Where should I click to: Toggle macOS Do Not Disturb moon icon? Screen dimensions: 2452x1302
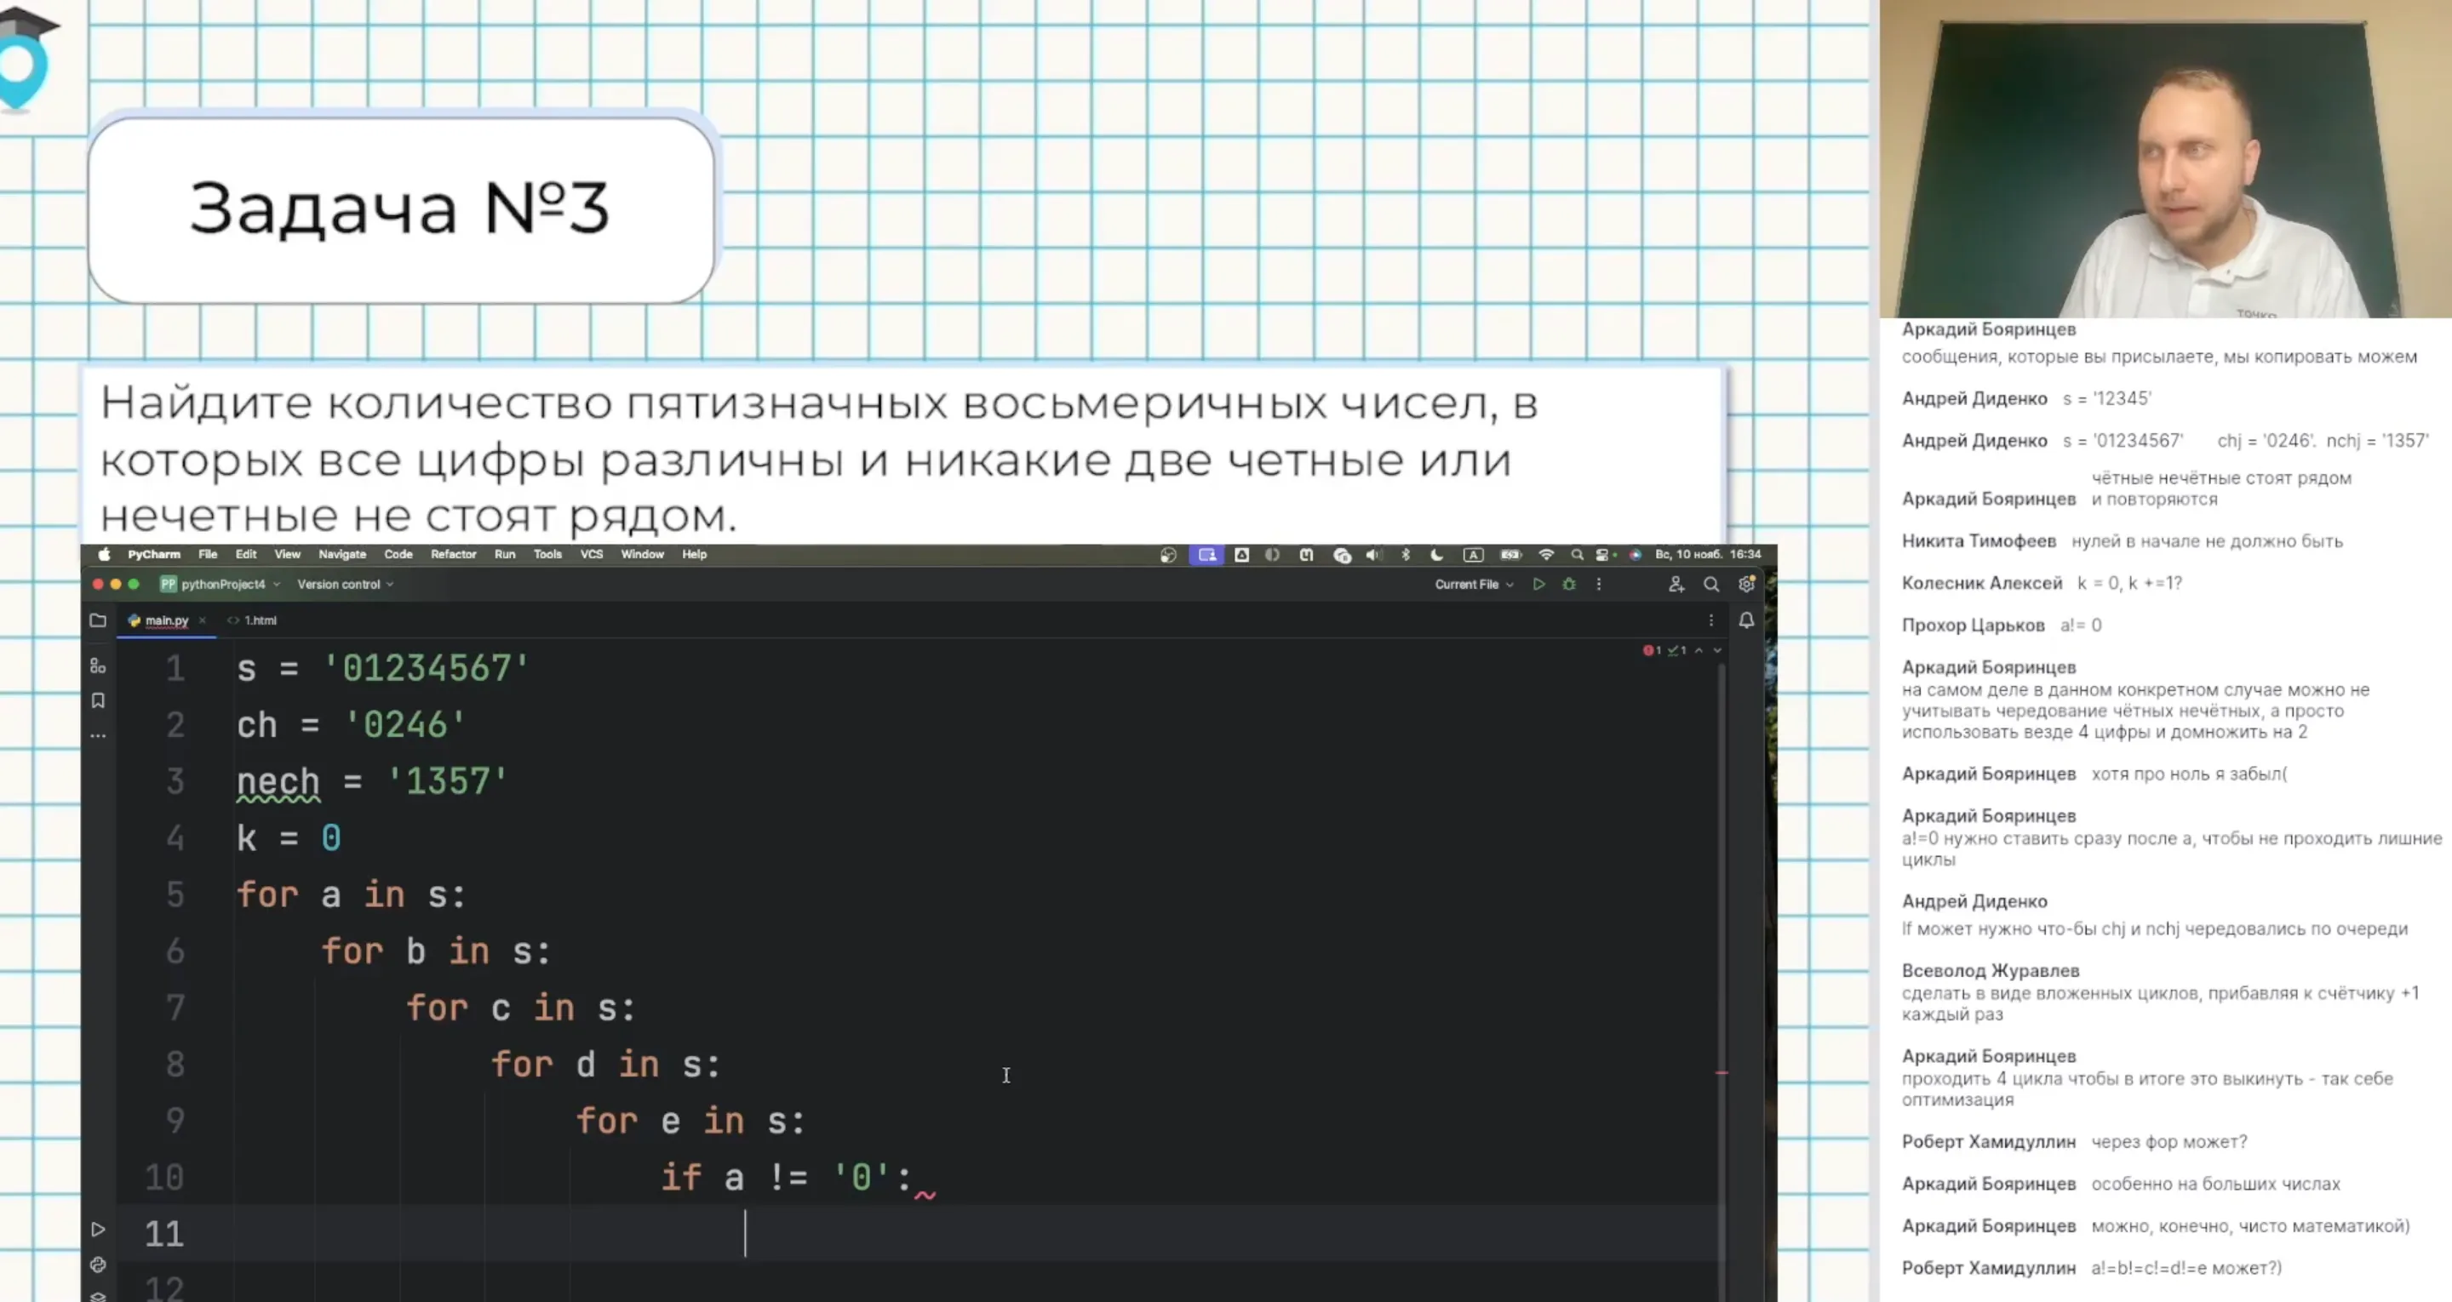(x=1436, y=555)
